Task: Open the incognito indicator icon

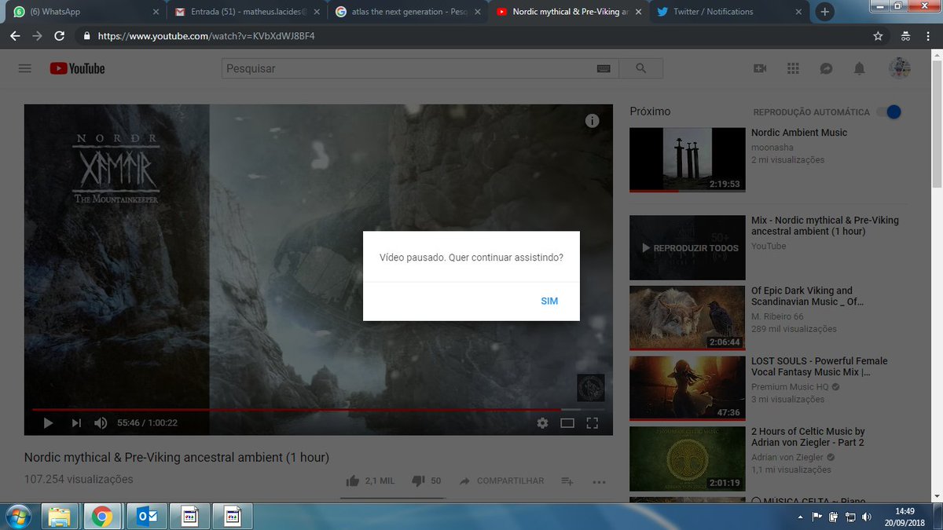Action: click(x=905, y=36)
